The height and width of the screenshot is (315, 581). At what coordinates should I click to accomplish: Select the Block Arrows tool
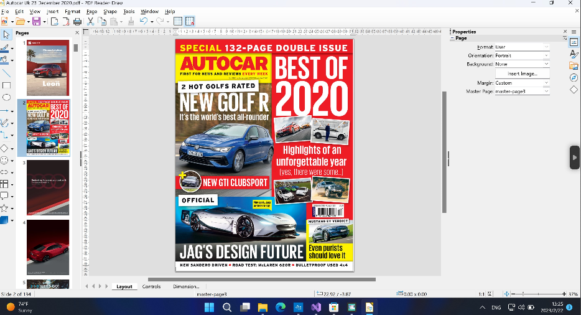tap(4, 172)
